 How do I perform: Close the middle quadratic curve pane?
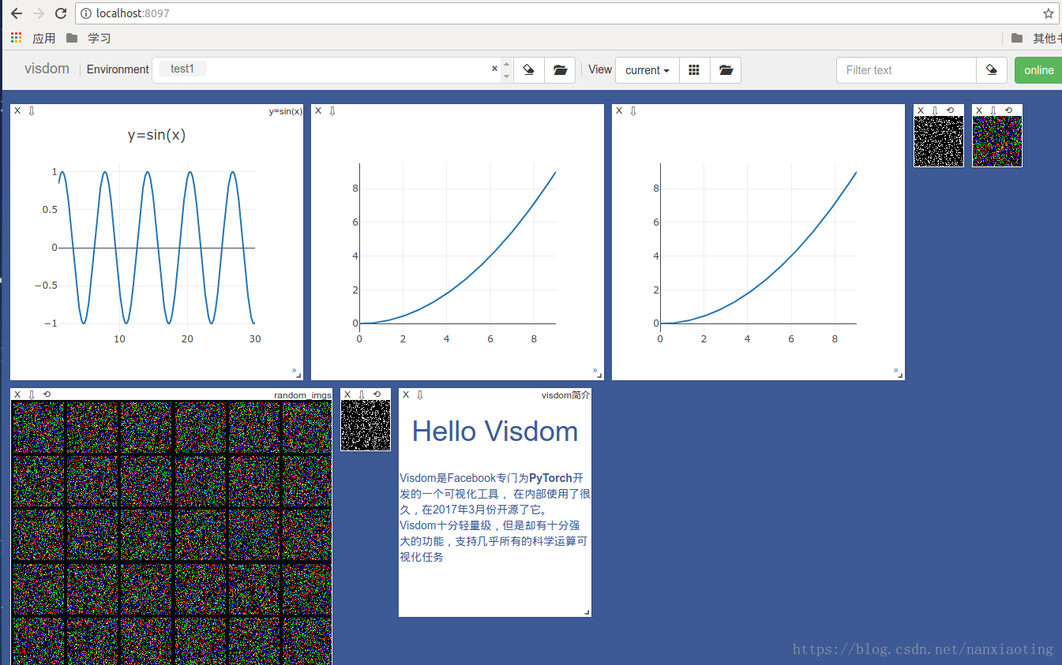pos(318,110)
